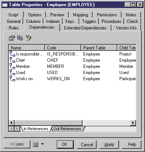Click the Apply button
Screen dimensions: 145x152
coord(109,144)
